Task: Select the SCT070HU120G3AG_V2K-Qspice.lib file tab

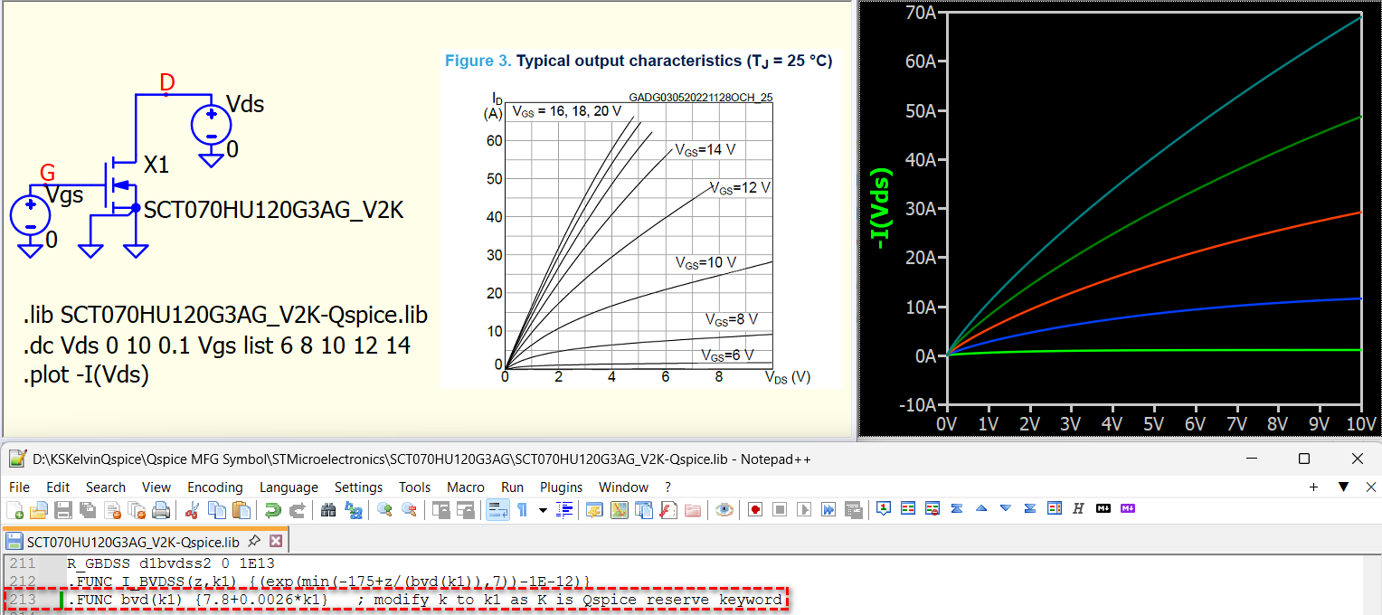Action: 132,542
